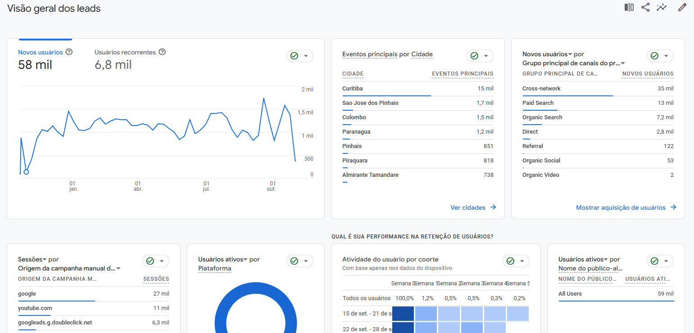This screenshot has width=694, height=333.
Task: Click the Plataforma dimension link
Action: click(x=215, y=269)
